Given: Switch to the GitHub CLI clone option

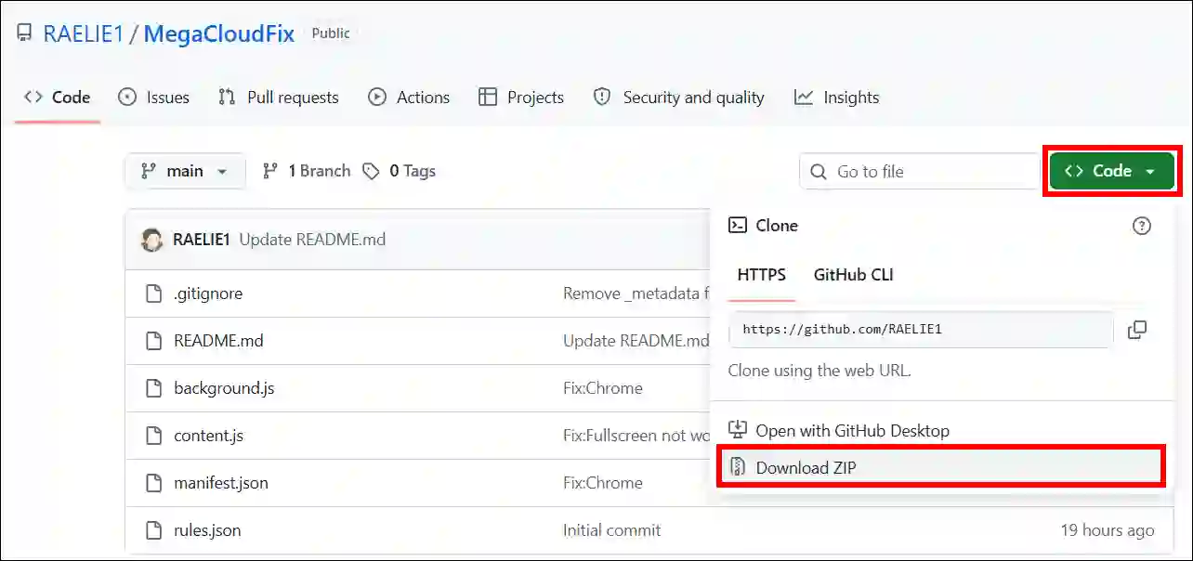Looking at the screenshot, I should [852, 274].
